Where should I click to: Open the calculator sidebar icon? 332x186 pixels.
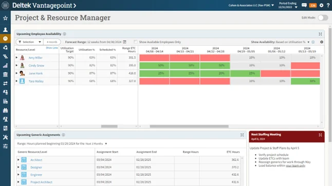click(5, 128)
